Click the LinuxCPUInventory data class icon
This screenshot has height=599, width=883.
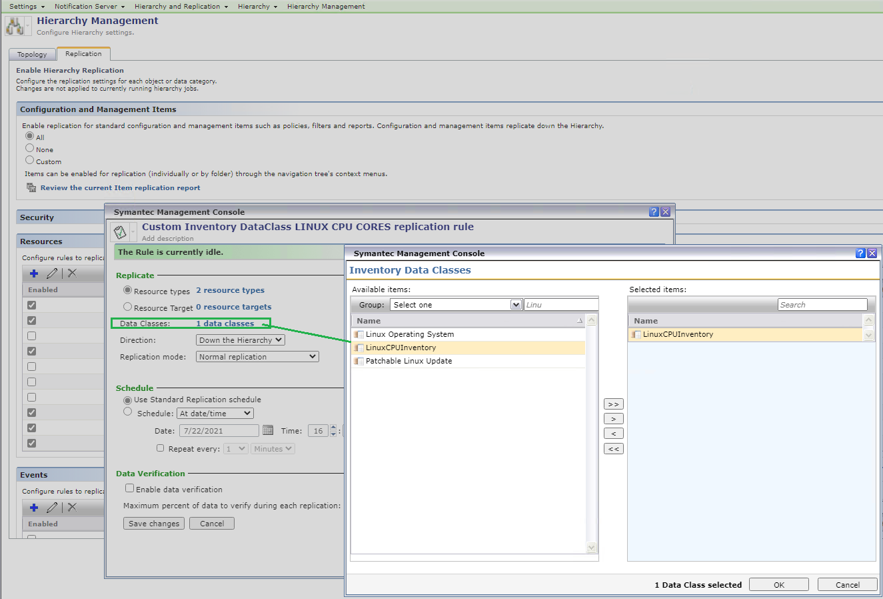359,348
